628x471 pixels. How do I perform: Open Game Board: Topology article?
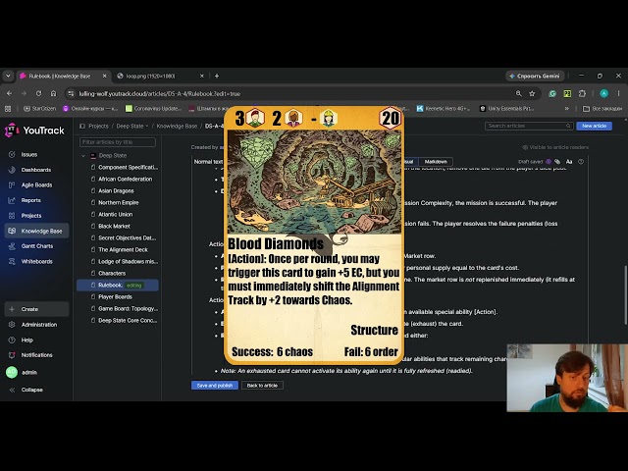128,309
